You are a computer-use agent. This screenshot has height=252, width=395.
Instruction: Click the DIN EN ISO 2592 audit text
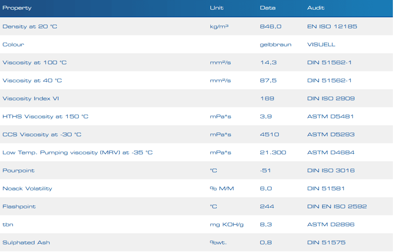pos(337,206)
